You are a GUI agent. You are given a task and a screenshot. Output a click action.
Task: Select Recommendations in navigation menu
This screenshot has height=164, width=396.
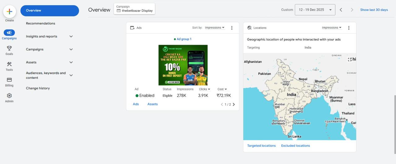tap(41, 23)
